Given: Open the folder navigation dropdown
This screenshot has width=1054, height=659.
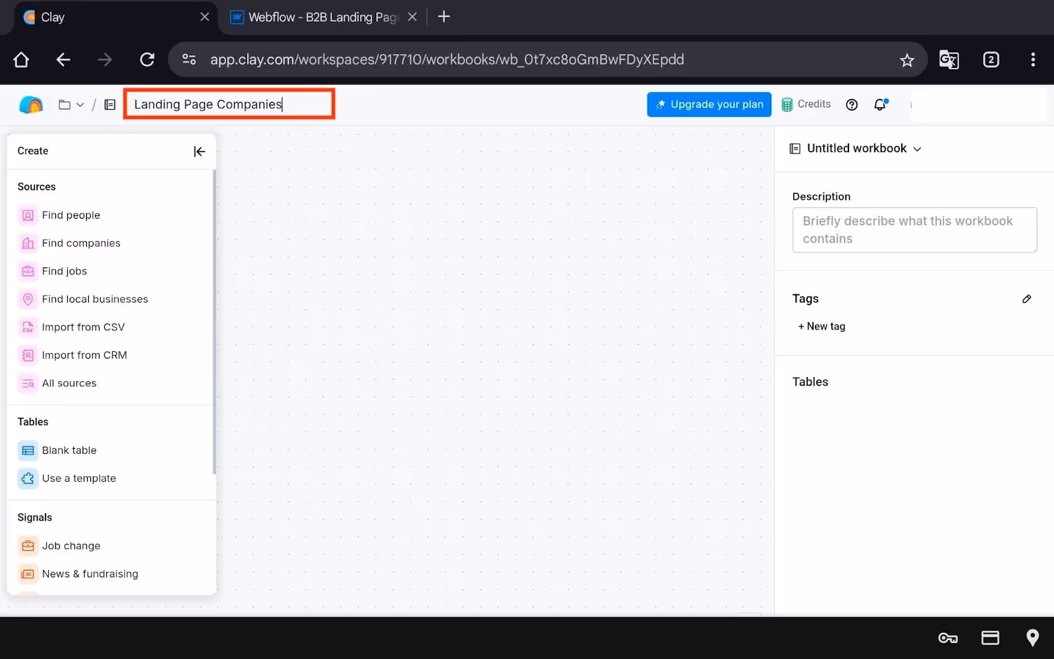Looking at the screenshot, I should click(71, 105).
